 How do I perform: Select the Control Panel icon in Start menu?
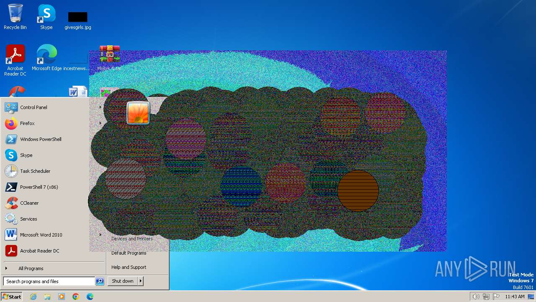pos(11,107)
